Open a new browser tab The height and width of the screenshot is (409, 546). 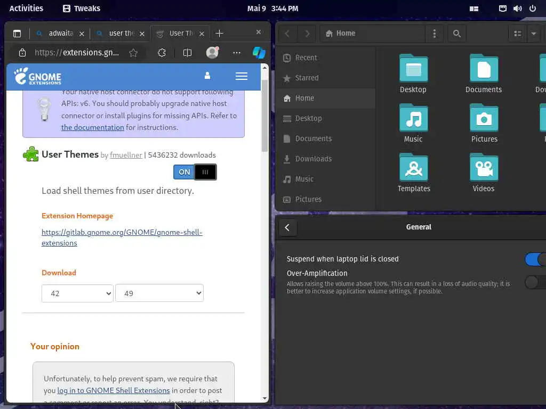coord(219,34)
